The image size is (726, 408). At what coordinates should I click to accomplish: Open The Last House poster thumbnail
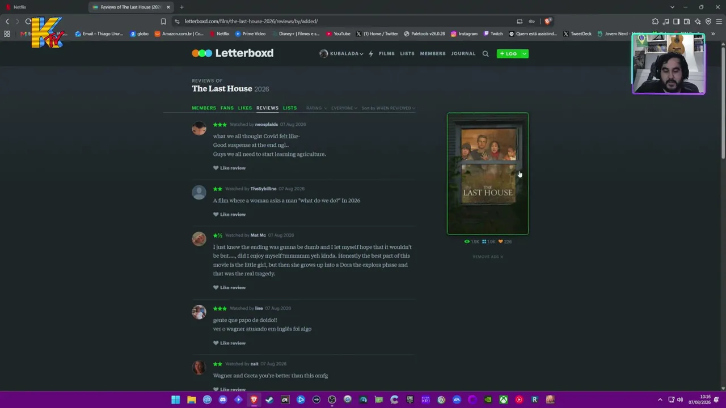(488, 173)
